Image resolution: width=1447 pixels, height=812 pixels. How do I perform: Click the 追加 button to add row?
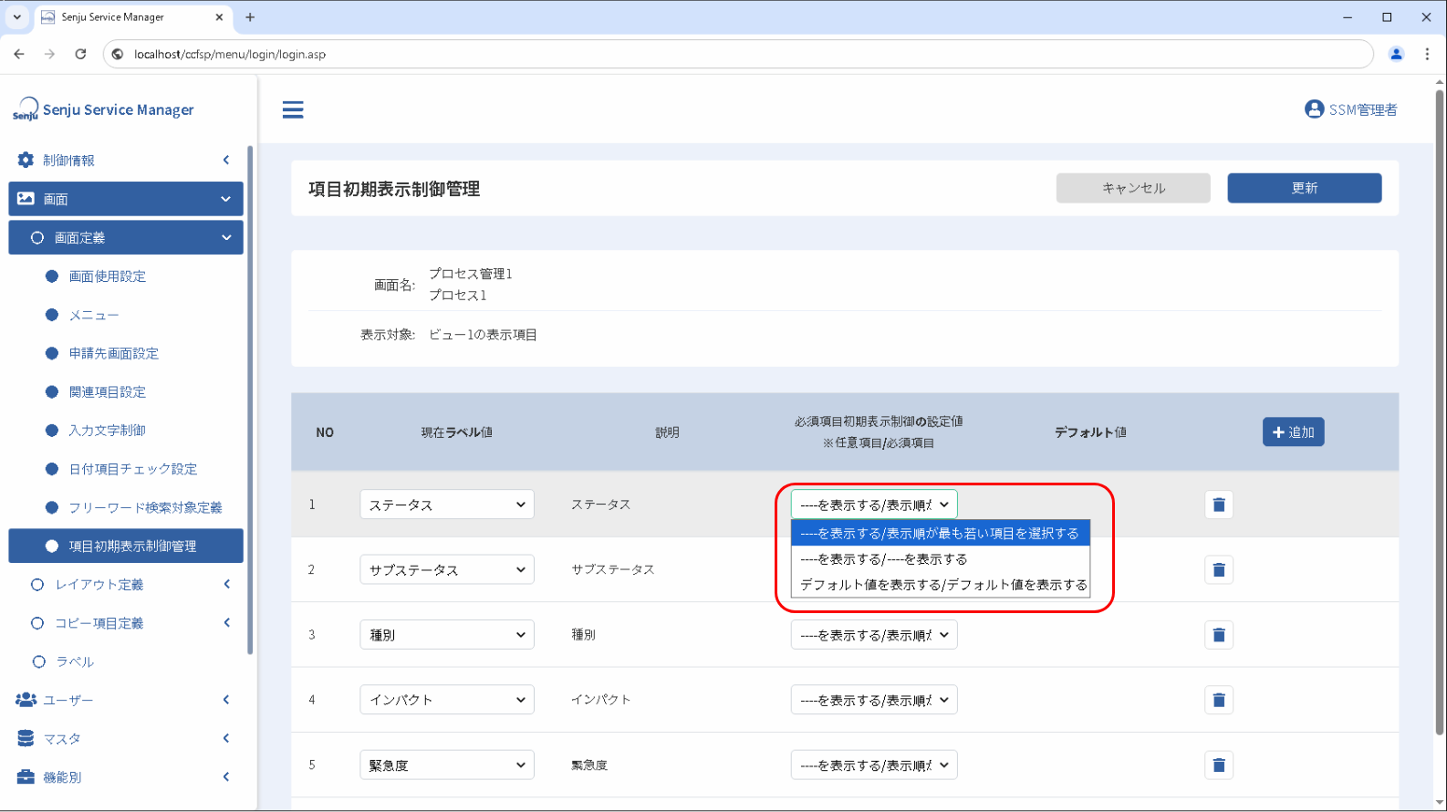tap(1294, 432)
